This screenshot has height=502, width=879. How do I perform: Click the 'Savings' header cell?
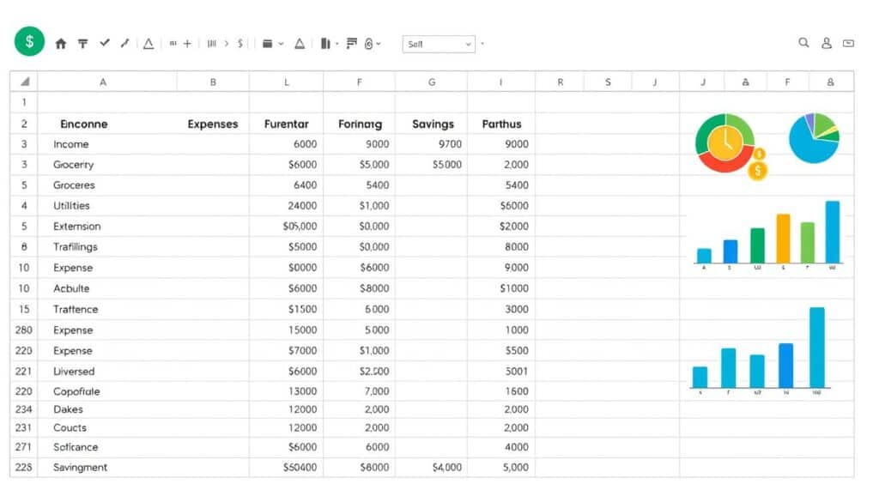431,124
